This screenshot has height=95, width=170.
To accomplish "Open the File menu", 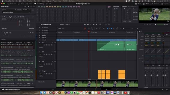I will (16, 1).
